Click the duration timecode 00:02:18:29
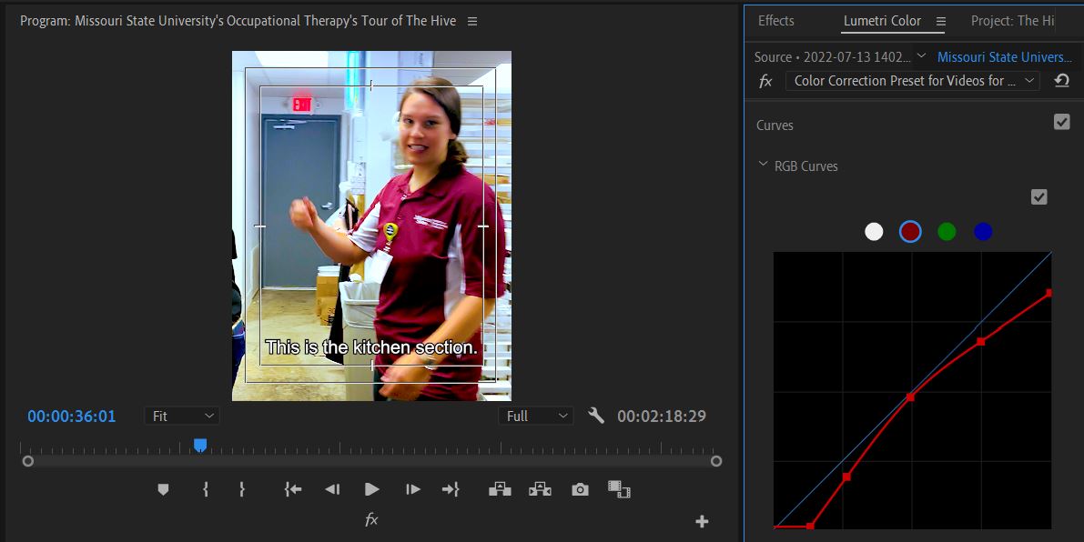The width and height of the screenshot is (1084, 542). pyautogui.click(x=662, y=416)
